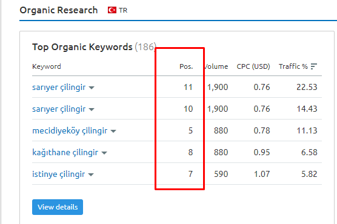Select CPC value 0.78
The width and height of the screenshot is (337, 224).
click(x=262, y=130)
